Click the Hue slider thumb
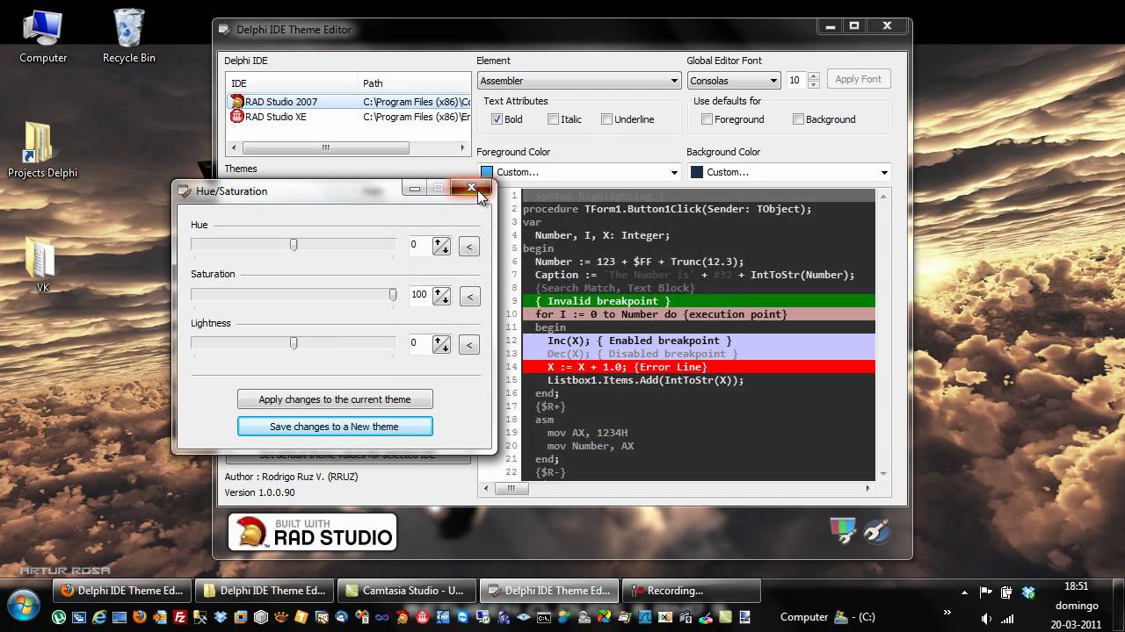Viewport: 1125px width, 632px height. point(294,245)
